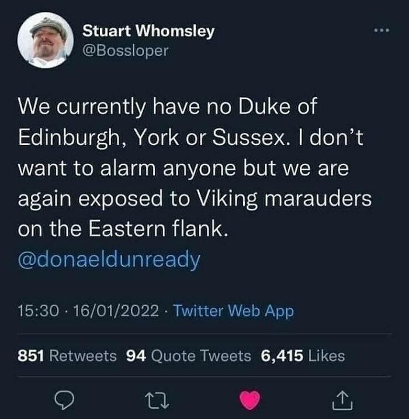Open the reply speech-bubble icon

[x=64, y=400]
